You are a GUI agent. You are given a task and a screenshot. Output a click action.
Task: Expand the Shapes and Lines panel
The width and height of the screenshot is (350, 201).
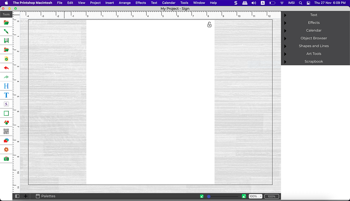(x=314, y=46)
